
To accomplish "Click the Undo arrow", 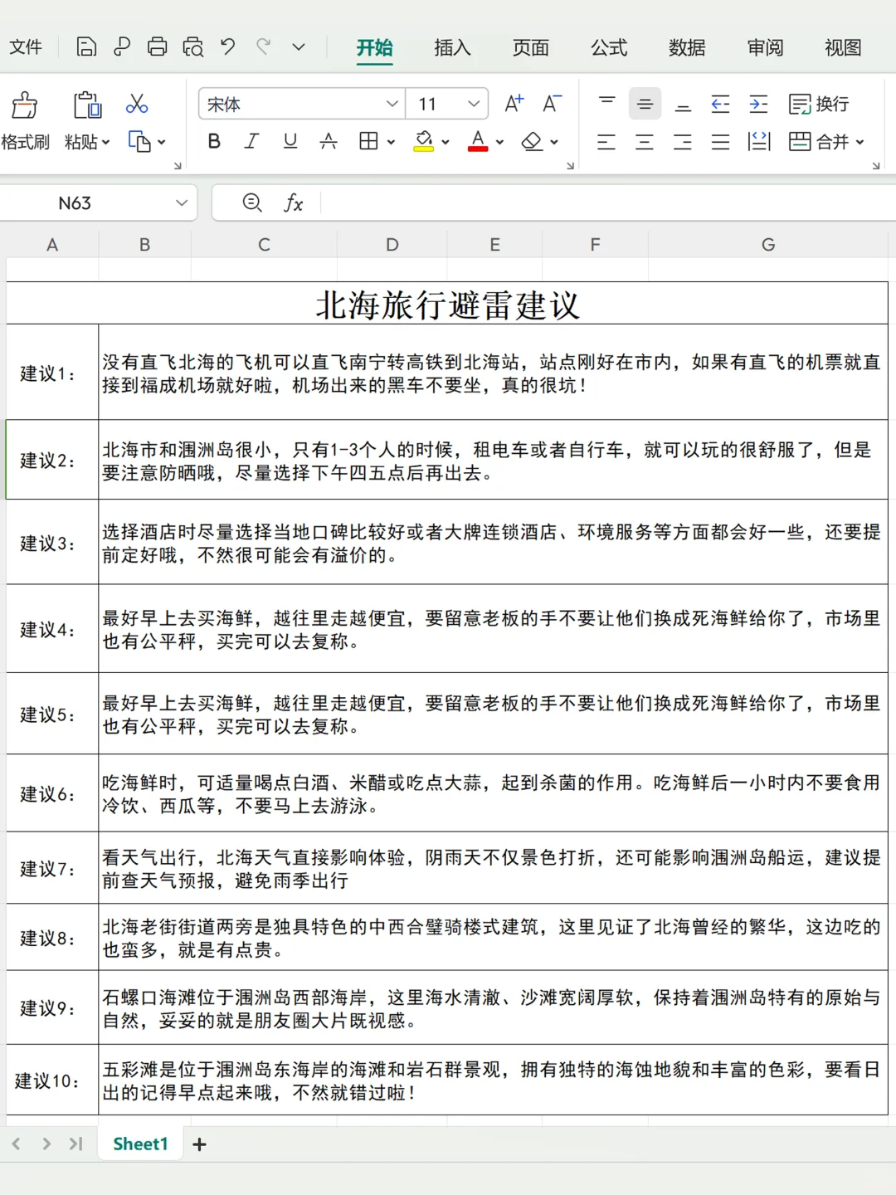I will tap(228, 46).
